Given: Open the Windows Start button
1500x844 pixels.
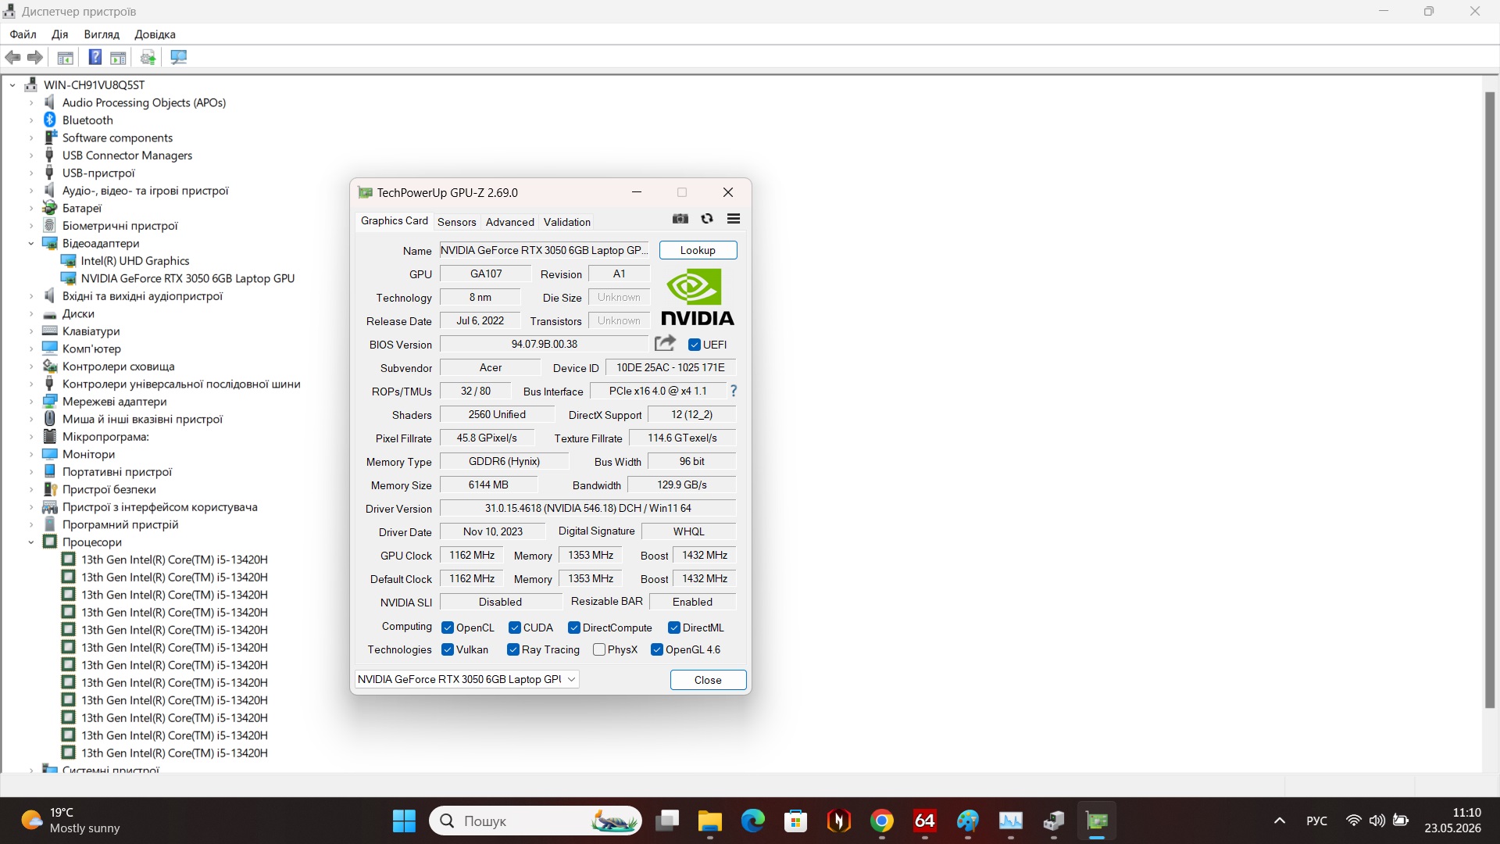Looking at the screenshot, I should 404,821.
